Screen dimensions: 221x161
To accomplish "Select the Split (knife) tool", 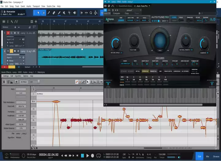I will click(48, 13).
